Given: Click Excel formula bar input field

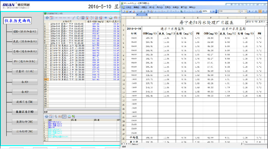Looking at the screenshot, I should [207, 15].
